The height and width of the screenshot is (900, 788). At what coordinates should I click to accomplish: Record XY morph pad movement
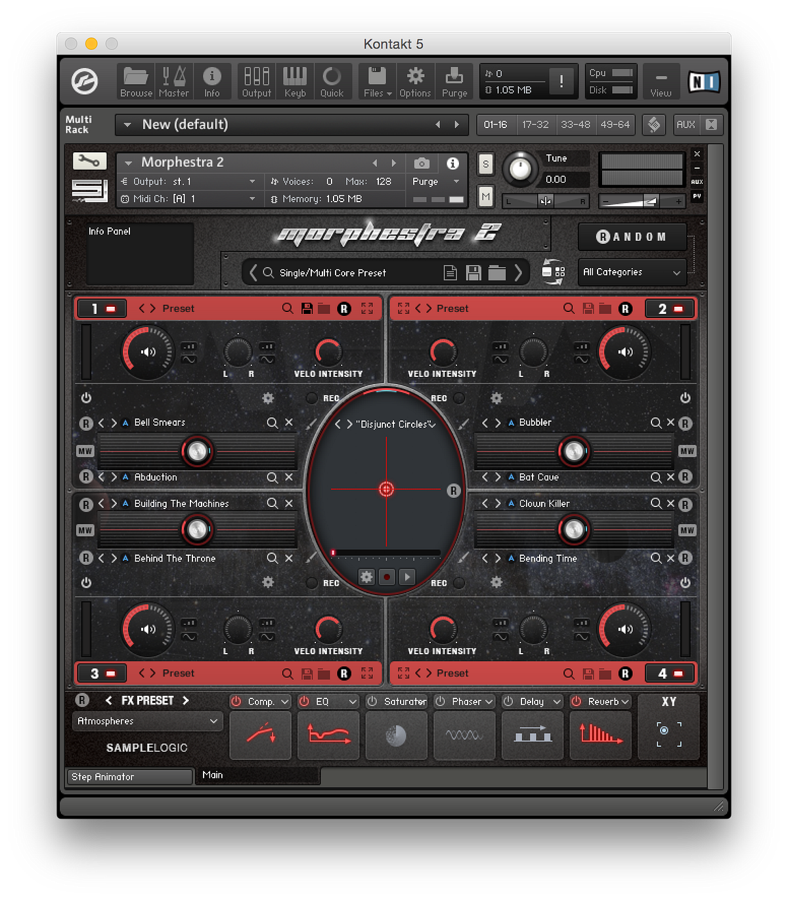coord(387,577)
